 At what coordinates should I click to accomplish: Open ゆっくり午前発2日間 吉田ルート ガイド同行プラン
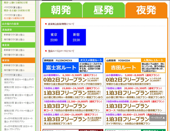click(x=18, y=120)
